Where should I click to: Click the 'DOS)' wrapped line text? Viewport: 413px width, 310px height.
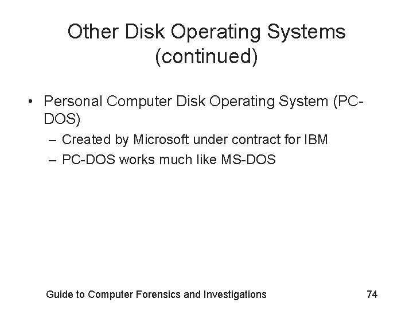click(x=62, y=119)
